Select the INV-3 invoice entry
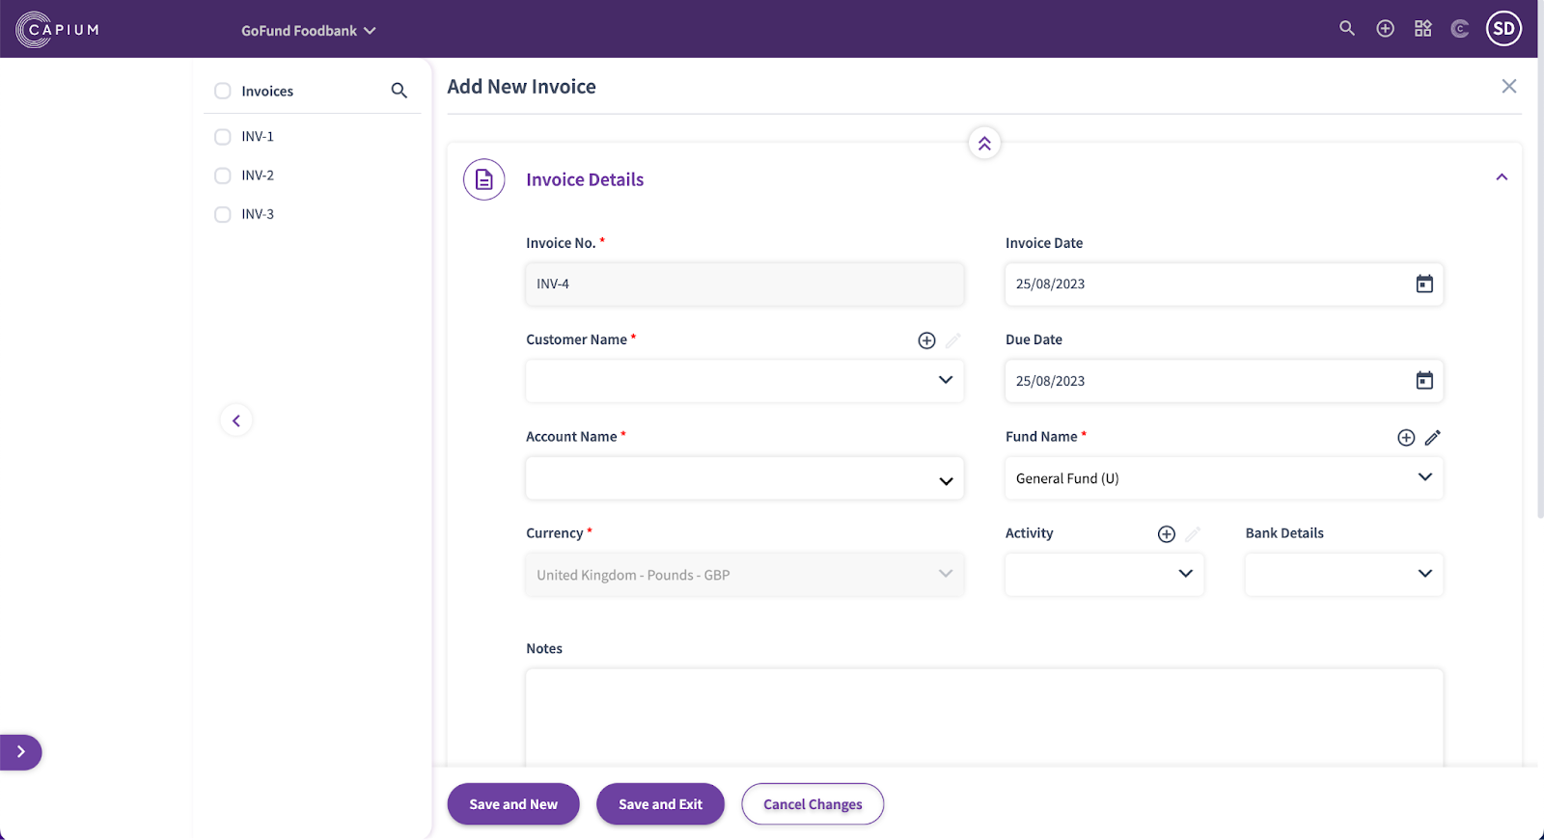The height and width of the screenshot is (840, 1544). [x=258, y=214]
